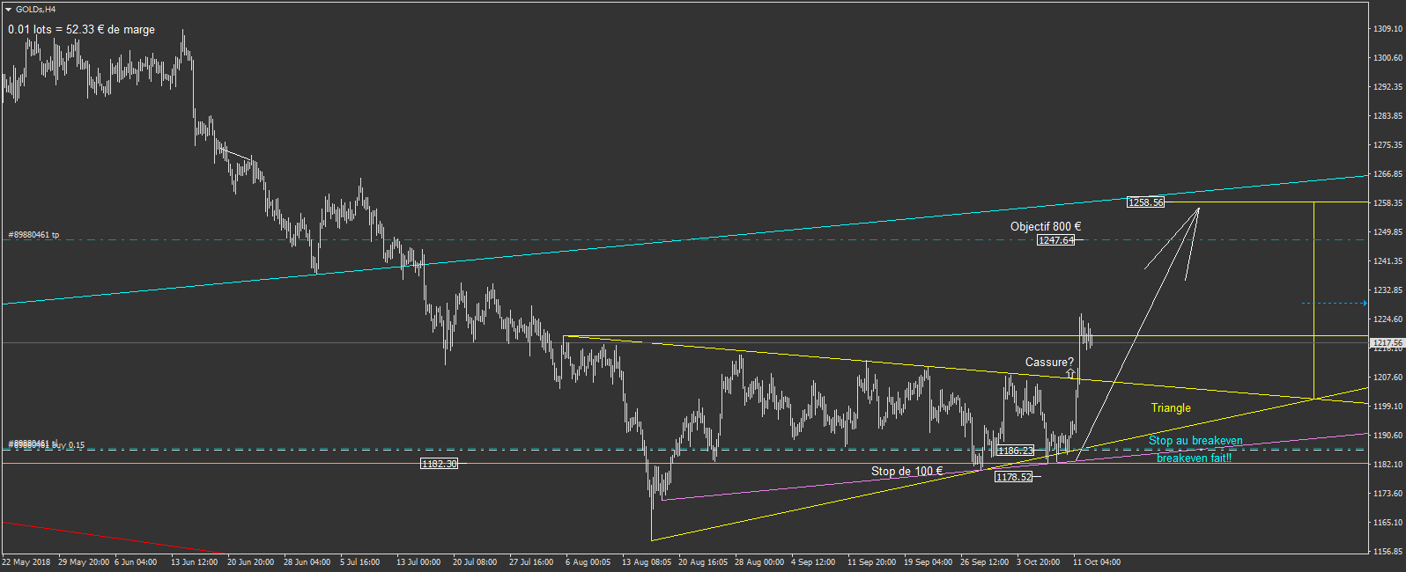Click the '0.01 lots = 52.33 € de marge' text

81,29
